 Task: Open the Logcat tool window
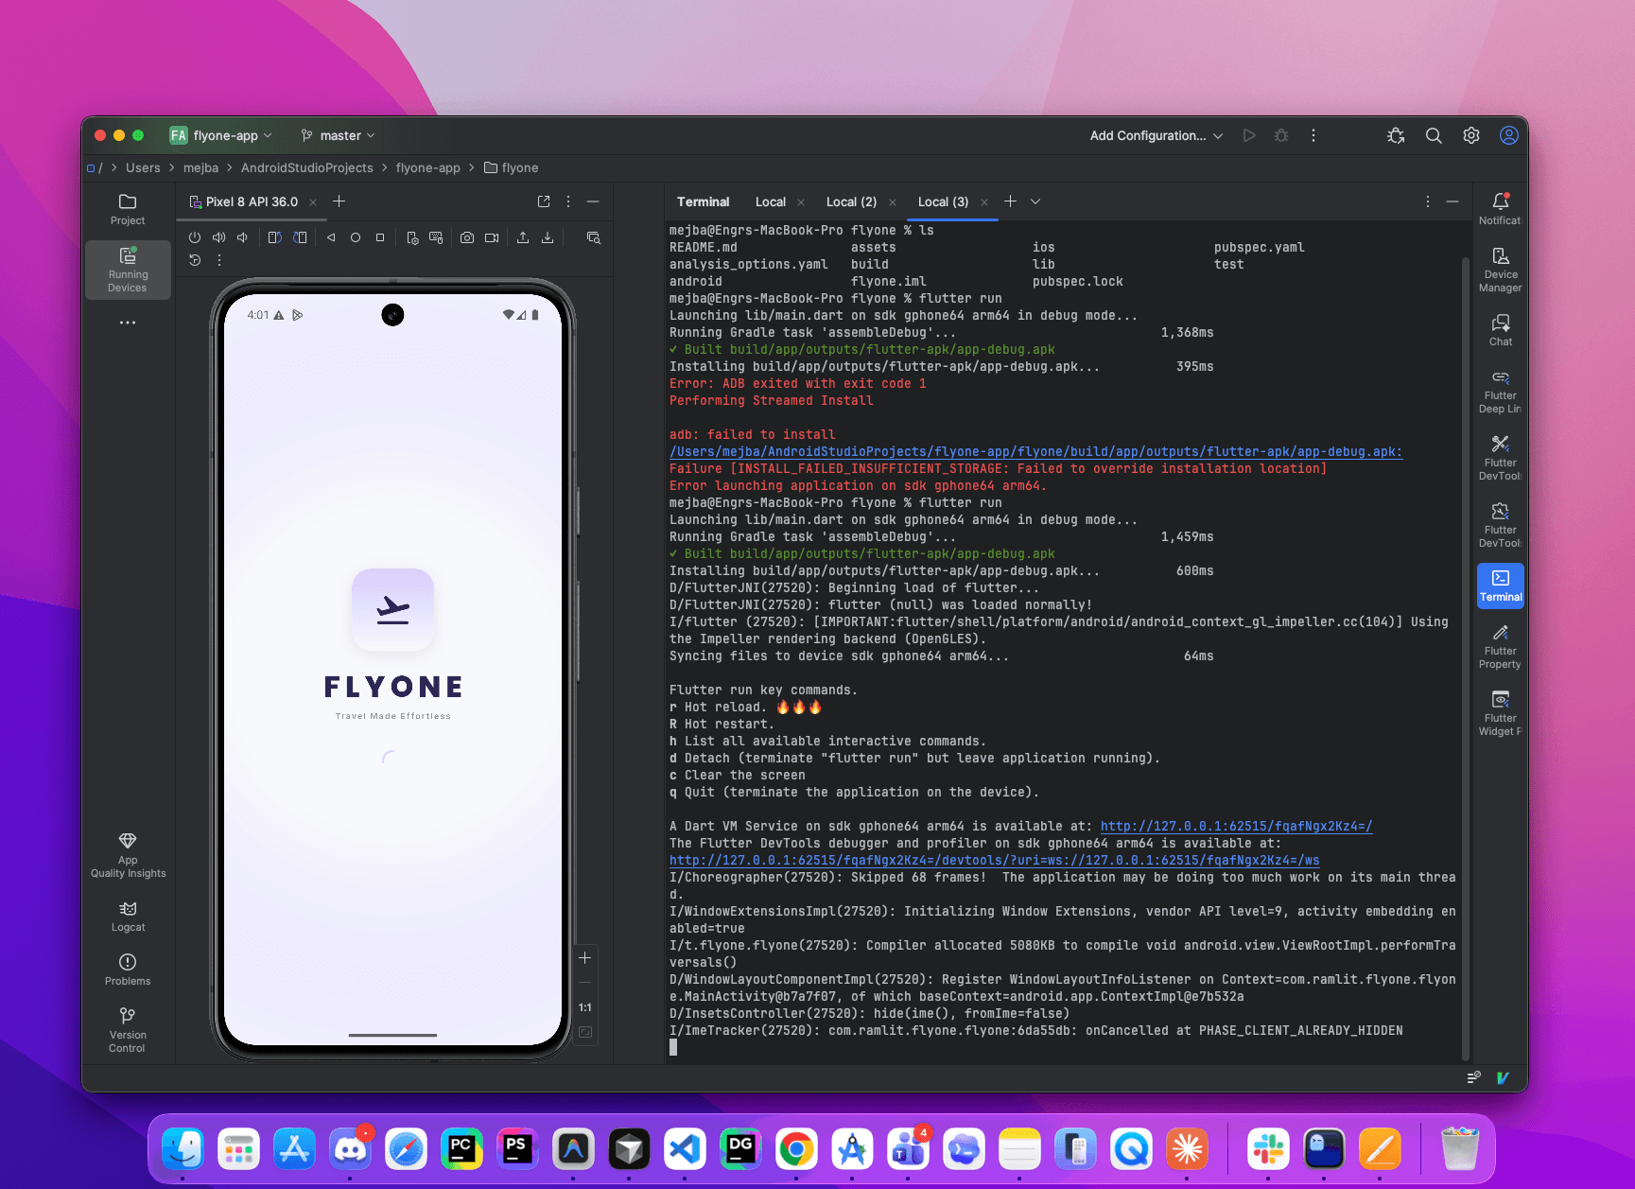tap(128, 917)
